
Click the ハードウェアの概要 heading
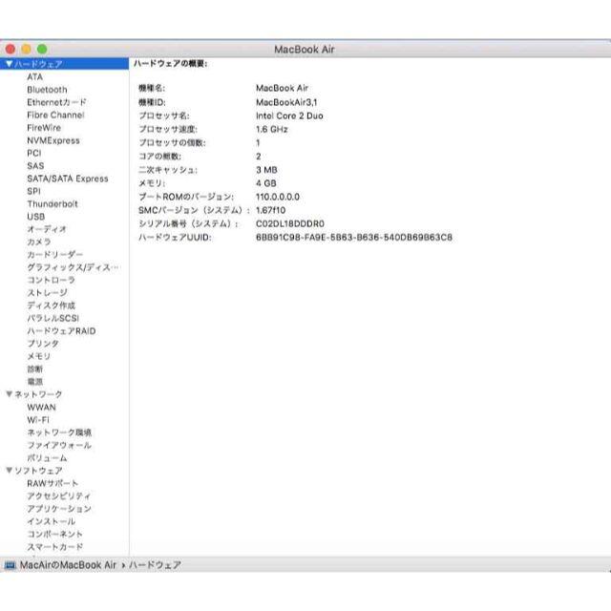(x=170, y=64)
